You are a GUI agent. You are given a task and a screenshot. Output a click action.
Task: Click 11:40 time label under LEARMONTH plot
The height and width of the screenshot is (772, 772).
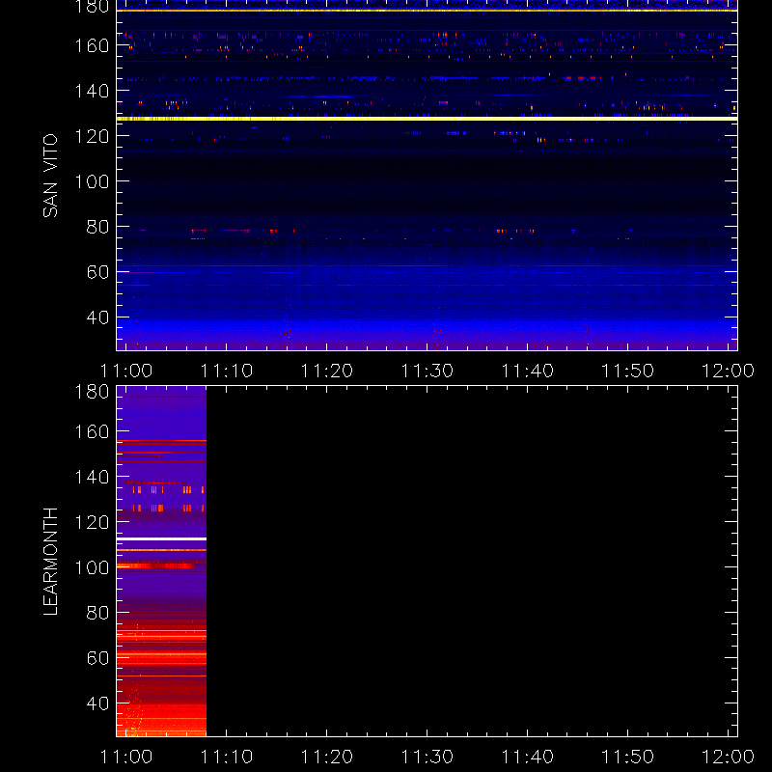[527, 757]
